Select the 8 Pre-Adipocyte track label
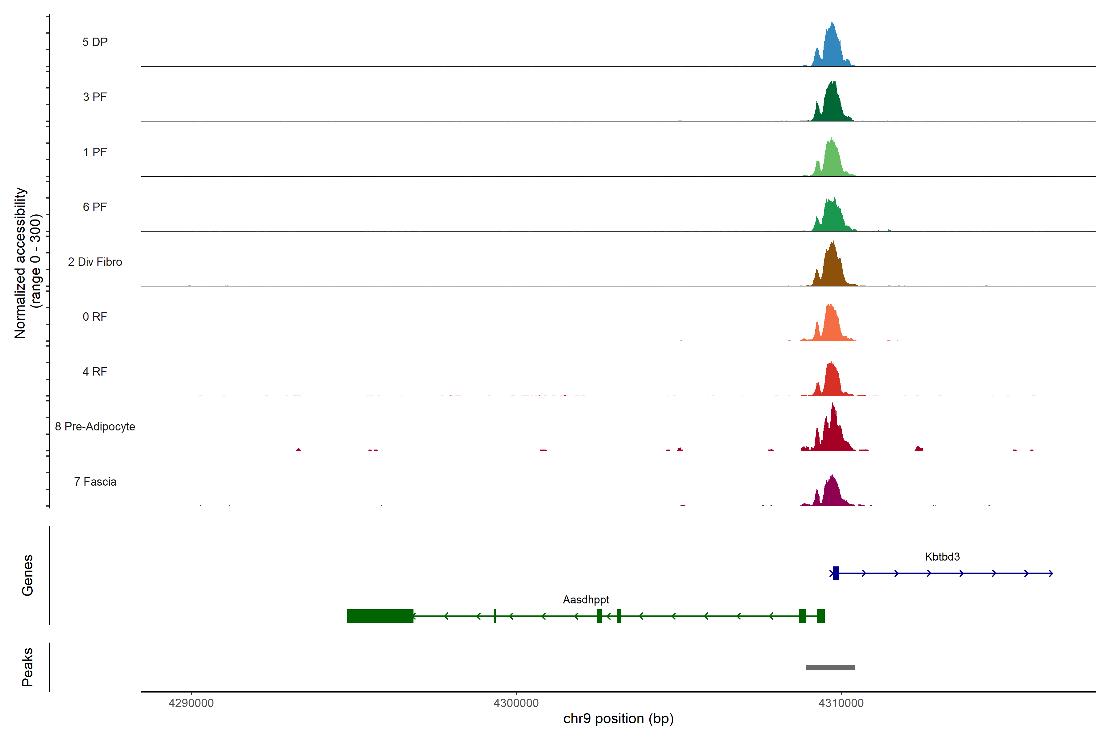1110x740 pixels. tap(95, 427)
